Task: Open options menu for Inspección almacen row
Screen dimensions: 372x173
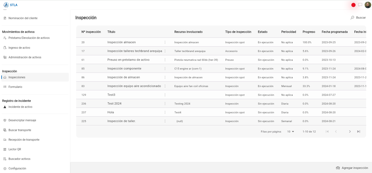Action: pyautogui.click(x=165, y=42)
